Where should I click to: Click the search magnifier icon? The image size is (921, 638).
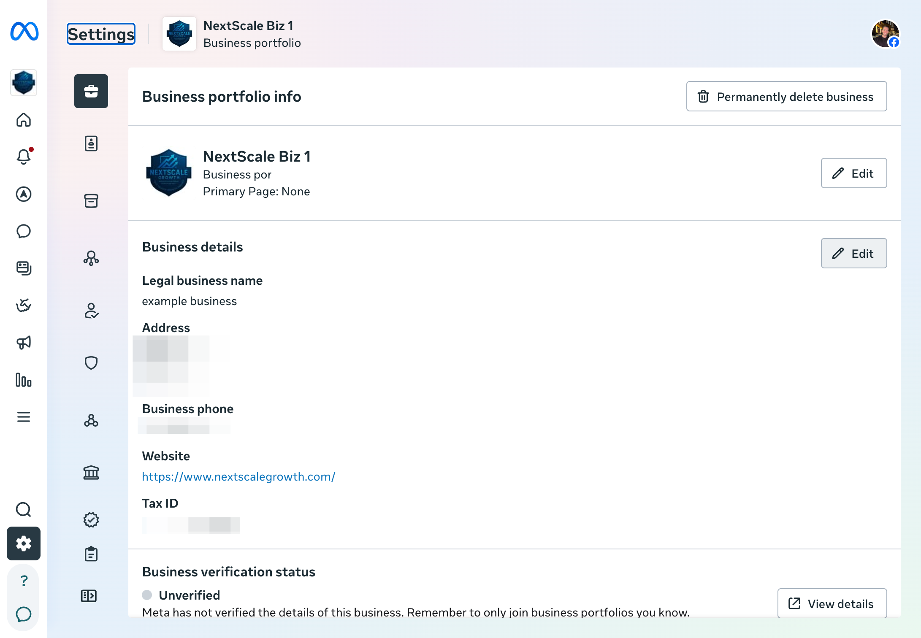(x=24, y=510)
